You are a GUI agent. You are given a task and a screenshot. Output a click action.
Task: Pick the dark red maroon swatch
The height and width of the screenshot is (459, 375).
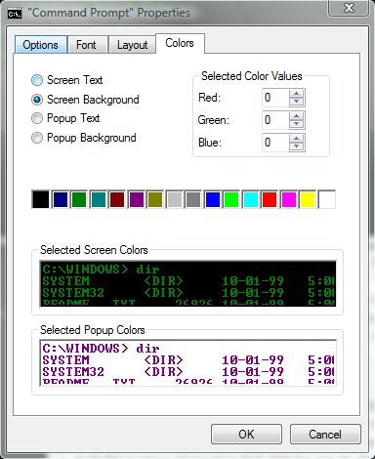click(x=117, y=199)
